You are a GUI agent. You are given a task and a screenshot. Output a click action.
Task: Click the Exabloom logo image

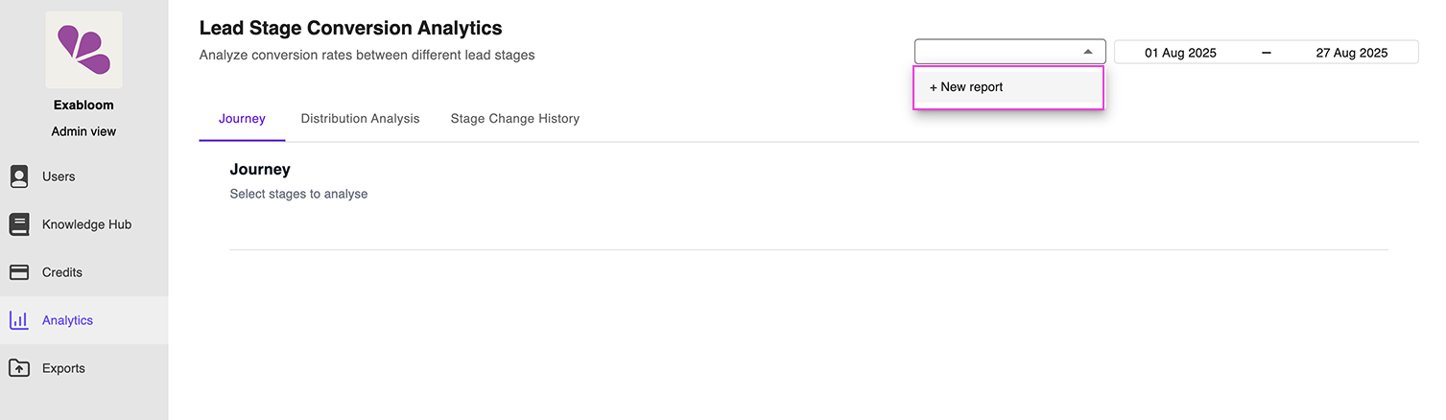pos(83,50)
